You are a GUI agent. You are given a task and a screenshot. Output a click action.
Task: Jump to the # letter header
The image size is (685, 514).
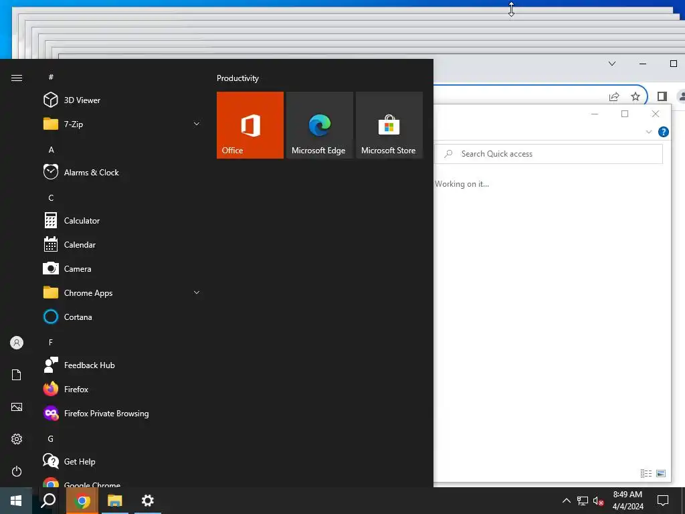click(51, 77)
